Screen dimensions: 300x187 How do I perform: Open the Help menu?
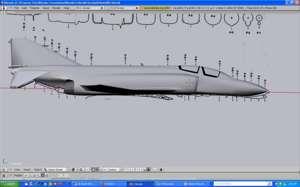tap(66, 8)
